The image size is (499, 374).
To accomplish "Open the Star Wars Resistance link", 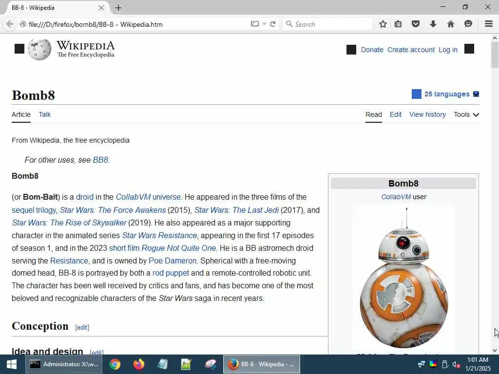I will 160,236.
